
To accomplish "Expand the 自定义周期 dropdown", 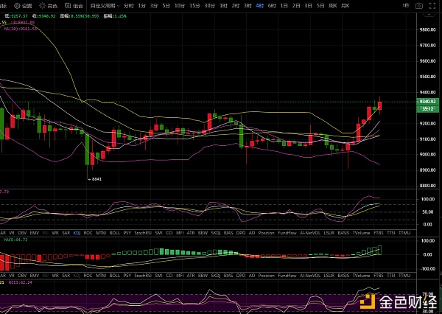I will 105,6.
